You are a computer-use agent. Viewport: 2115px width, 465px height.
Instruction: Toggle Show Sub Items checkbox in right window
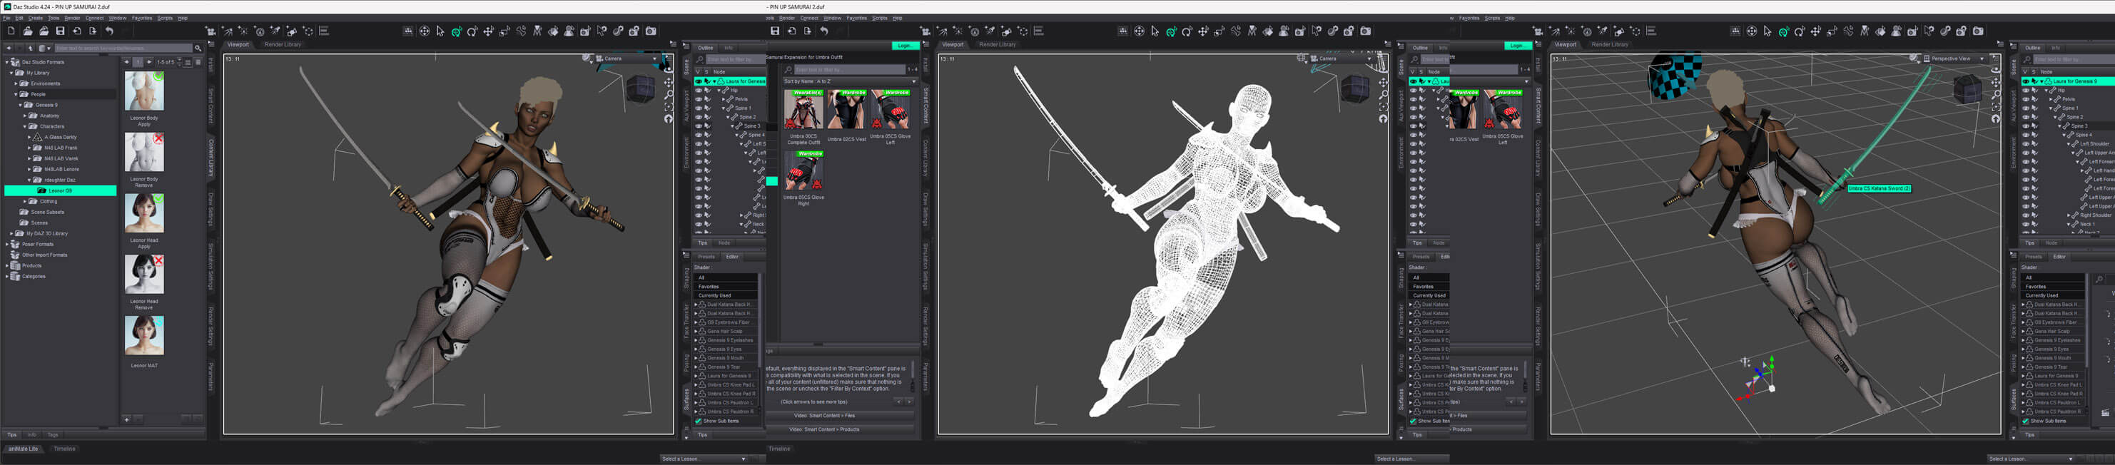2026,421
